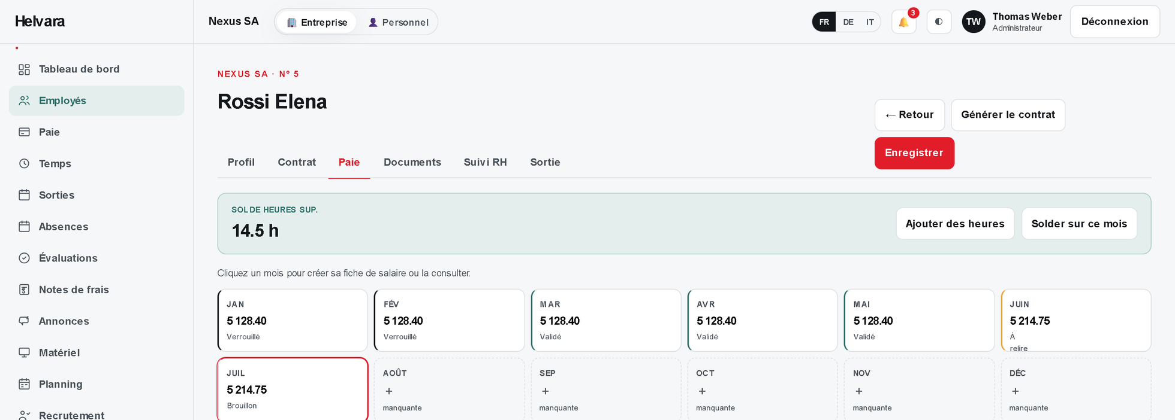Click the Paie card icon in sidebar

(24, 132)
